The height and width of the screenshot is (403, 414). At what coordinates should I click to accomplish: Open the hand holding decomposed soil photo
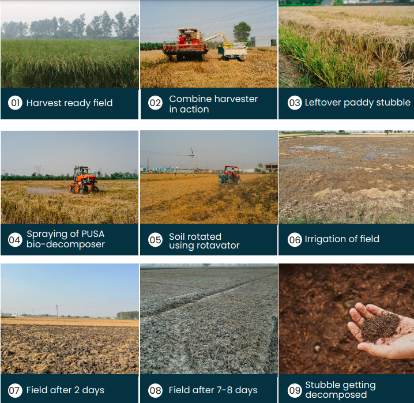pos(347,319)
